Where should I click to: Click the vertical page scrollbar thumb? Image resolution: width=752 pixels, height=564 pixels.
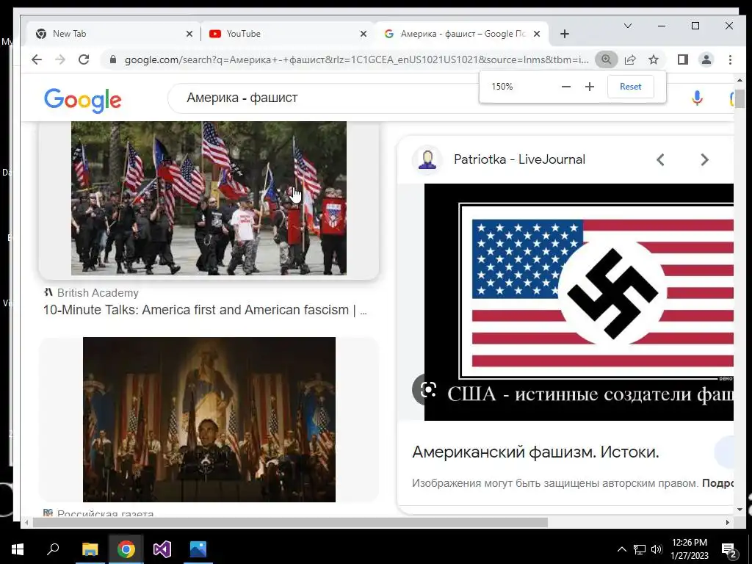[x=740, y=98]
